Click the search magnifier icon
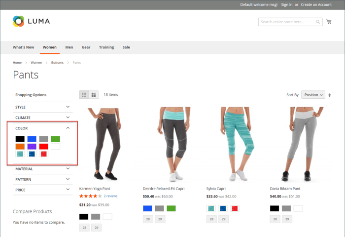The width and height of the screenshot is (345, 237). point(318,22)
